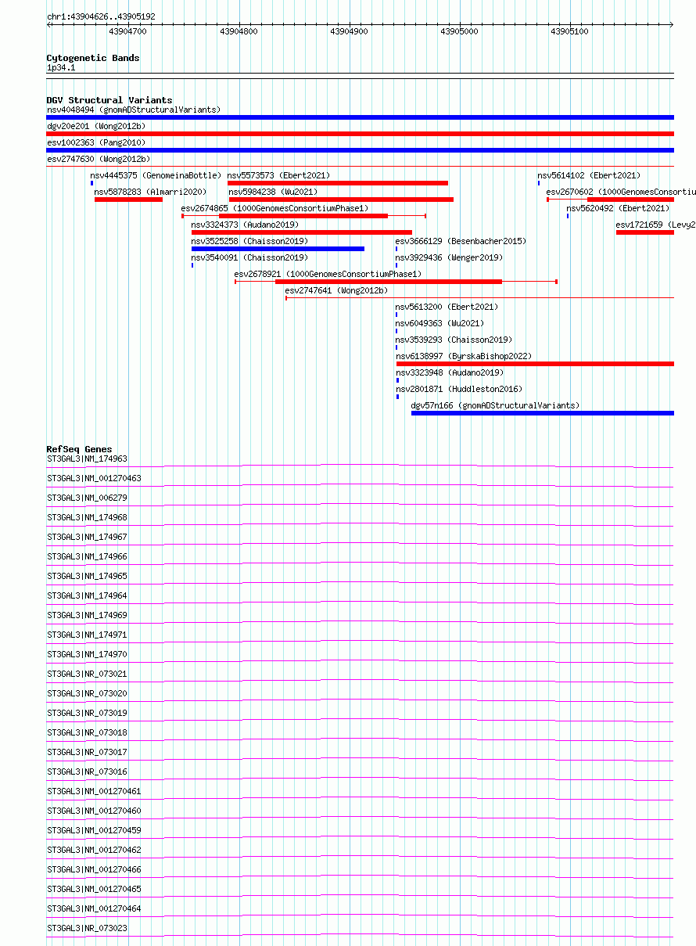Click the dgv57n166 gnomAD variant label
The image size is (696, 946).
(496, 405)
